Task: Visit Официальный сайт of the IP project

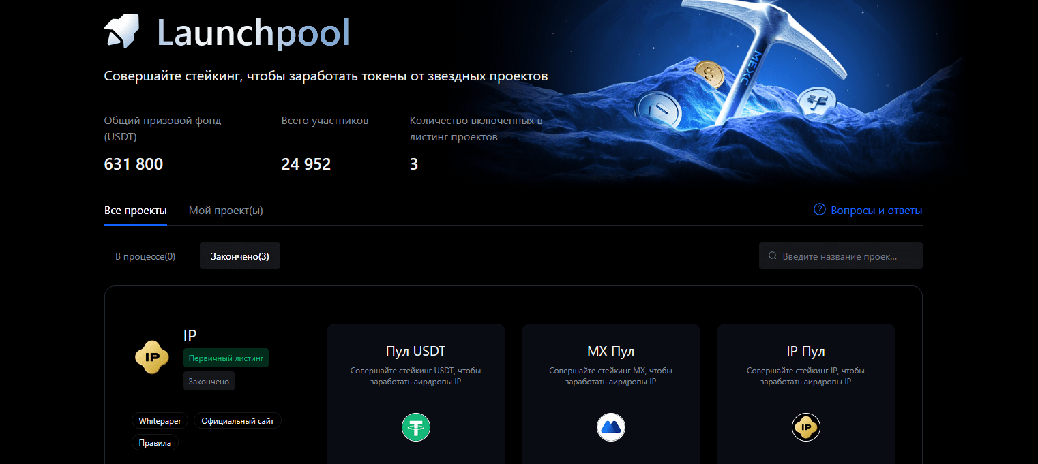Action: pyautogui.click(x=237, y=421)
